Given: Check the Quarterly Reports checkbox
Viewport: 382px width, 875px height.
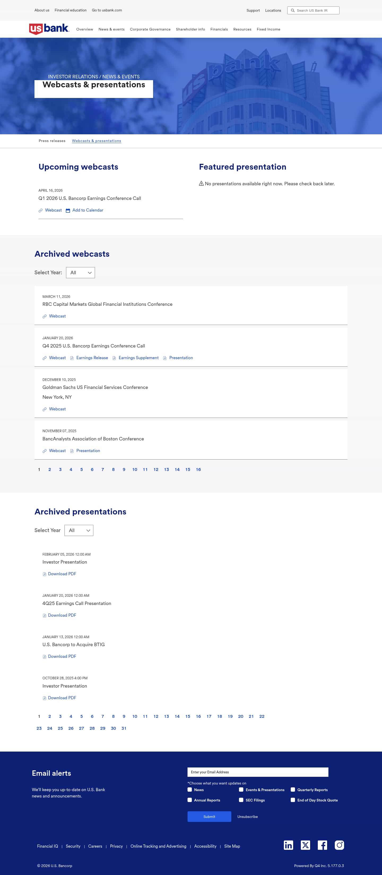Looking at the screenshot, I should coord(293,790).
